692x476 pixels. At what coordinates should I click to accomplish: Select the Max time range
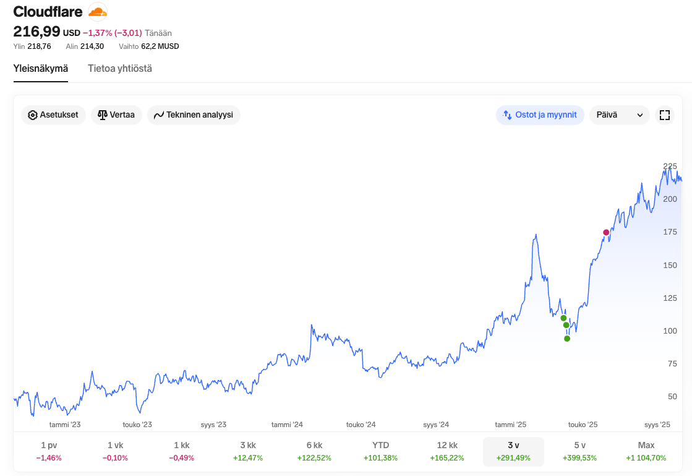coord(646,451)
